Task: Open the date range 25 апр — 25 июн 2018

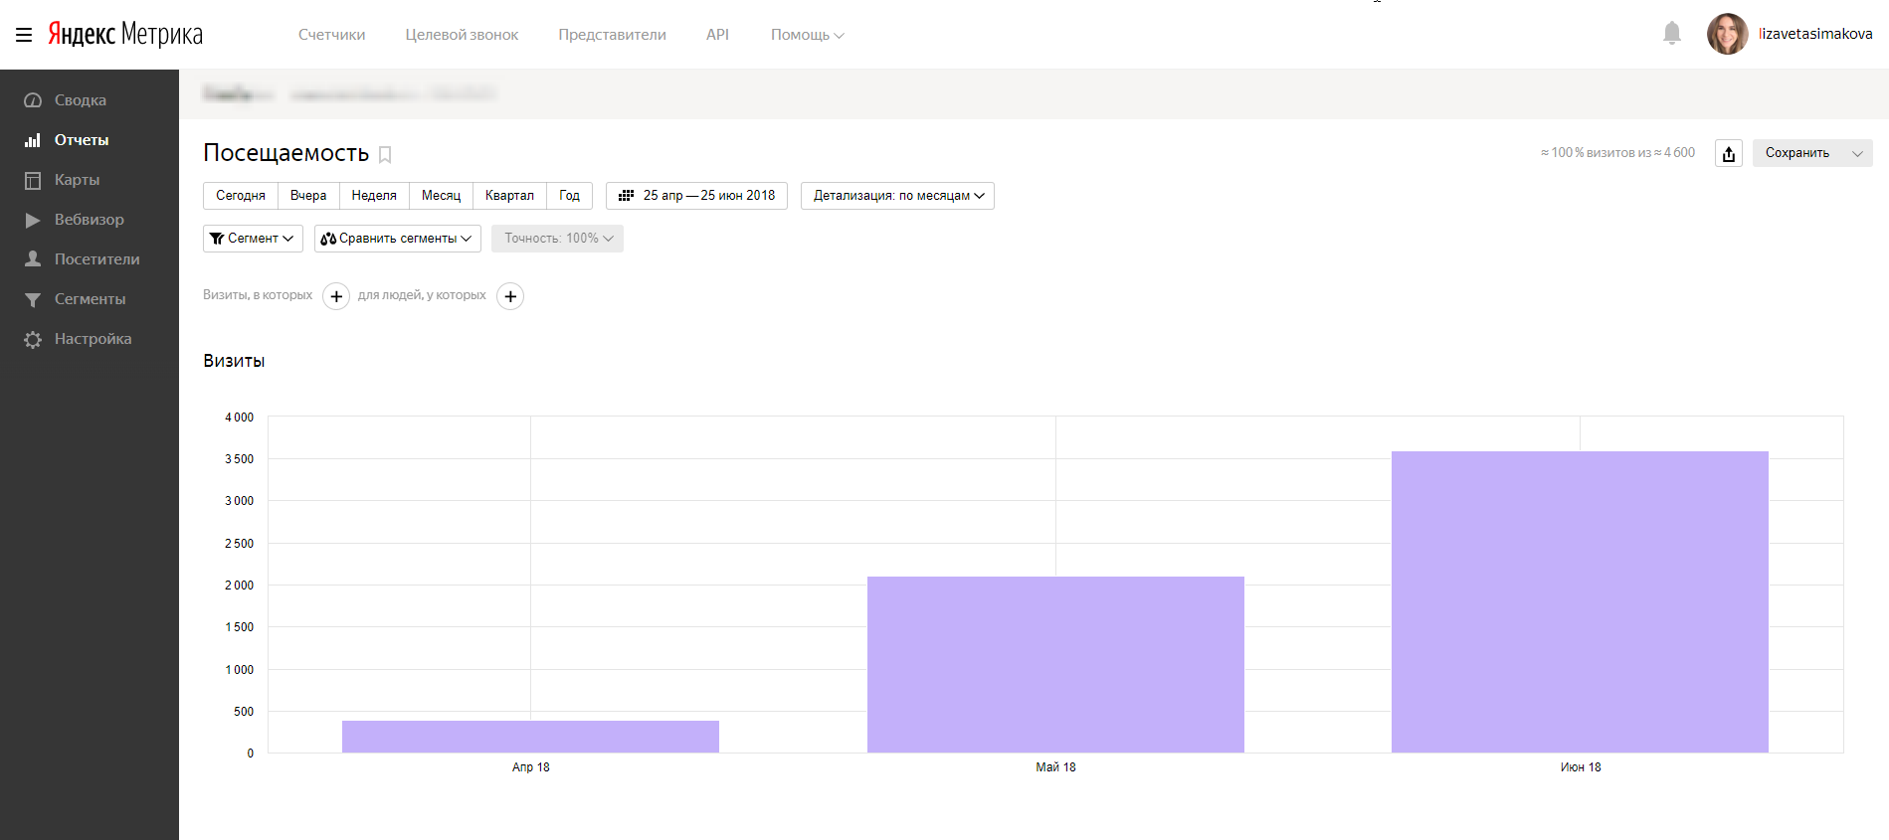Action: coord(696,196)
